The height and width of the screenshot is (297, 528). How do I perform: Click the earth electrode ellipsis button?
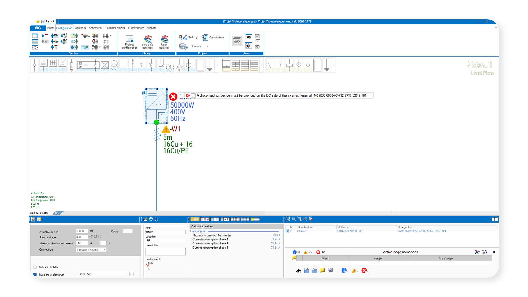point(131,274)
